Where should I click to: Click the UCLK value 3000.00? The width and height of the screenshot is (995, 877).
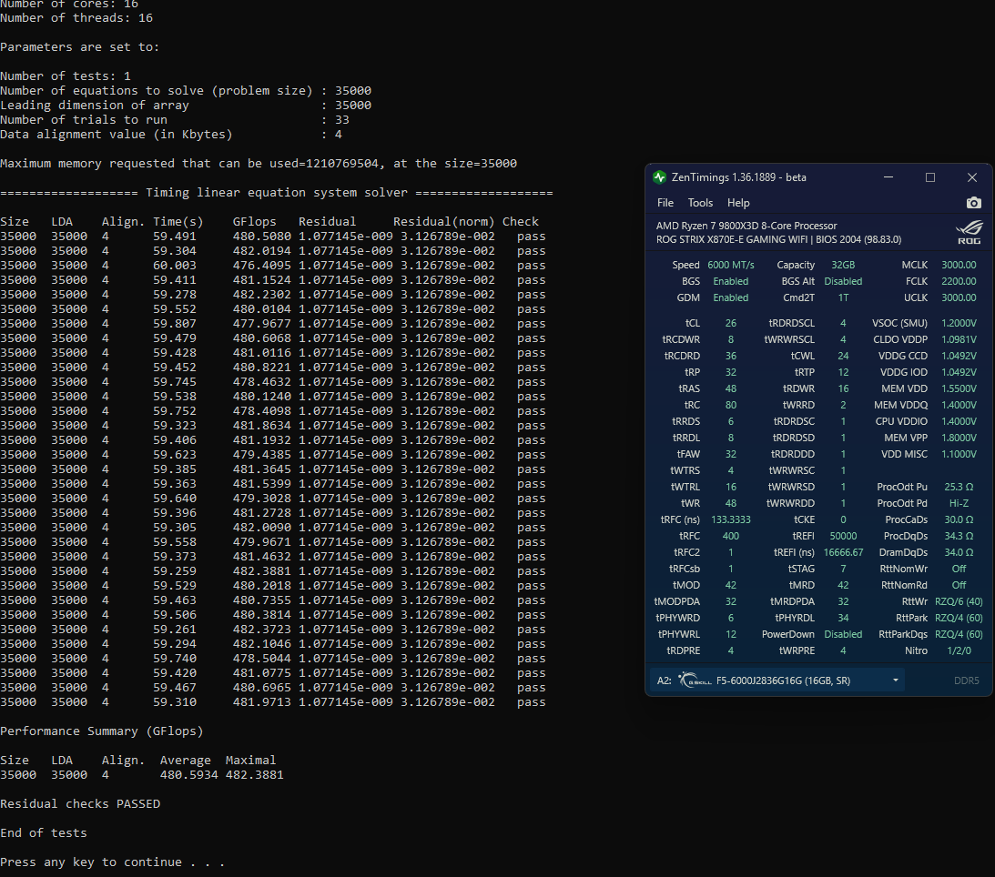pos(959,298)
